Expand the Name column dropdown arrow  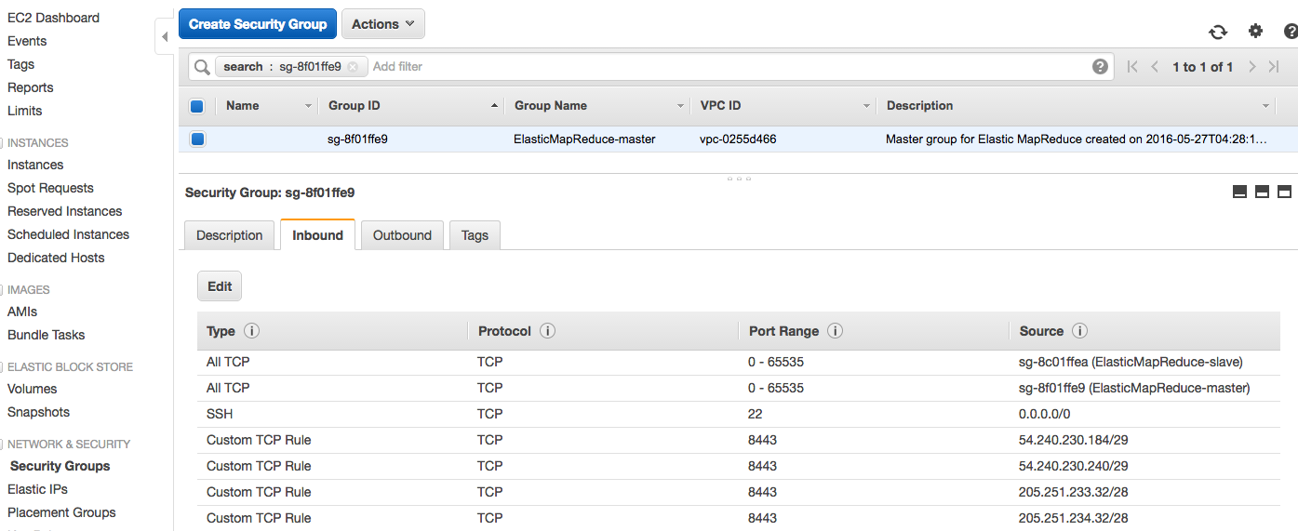point(308,106)
